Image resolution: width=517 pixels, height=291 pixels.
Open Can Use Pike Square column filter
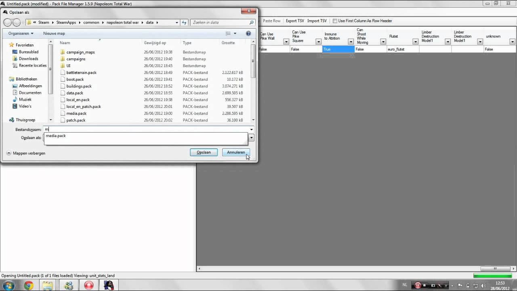(318, 42)
